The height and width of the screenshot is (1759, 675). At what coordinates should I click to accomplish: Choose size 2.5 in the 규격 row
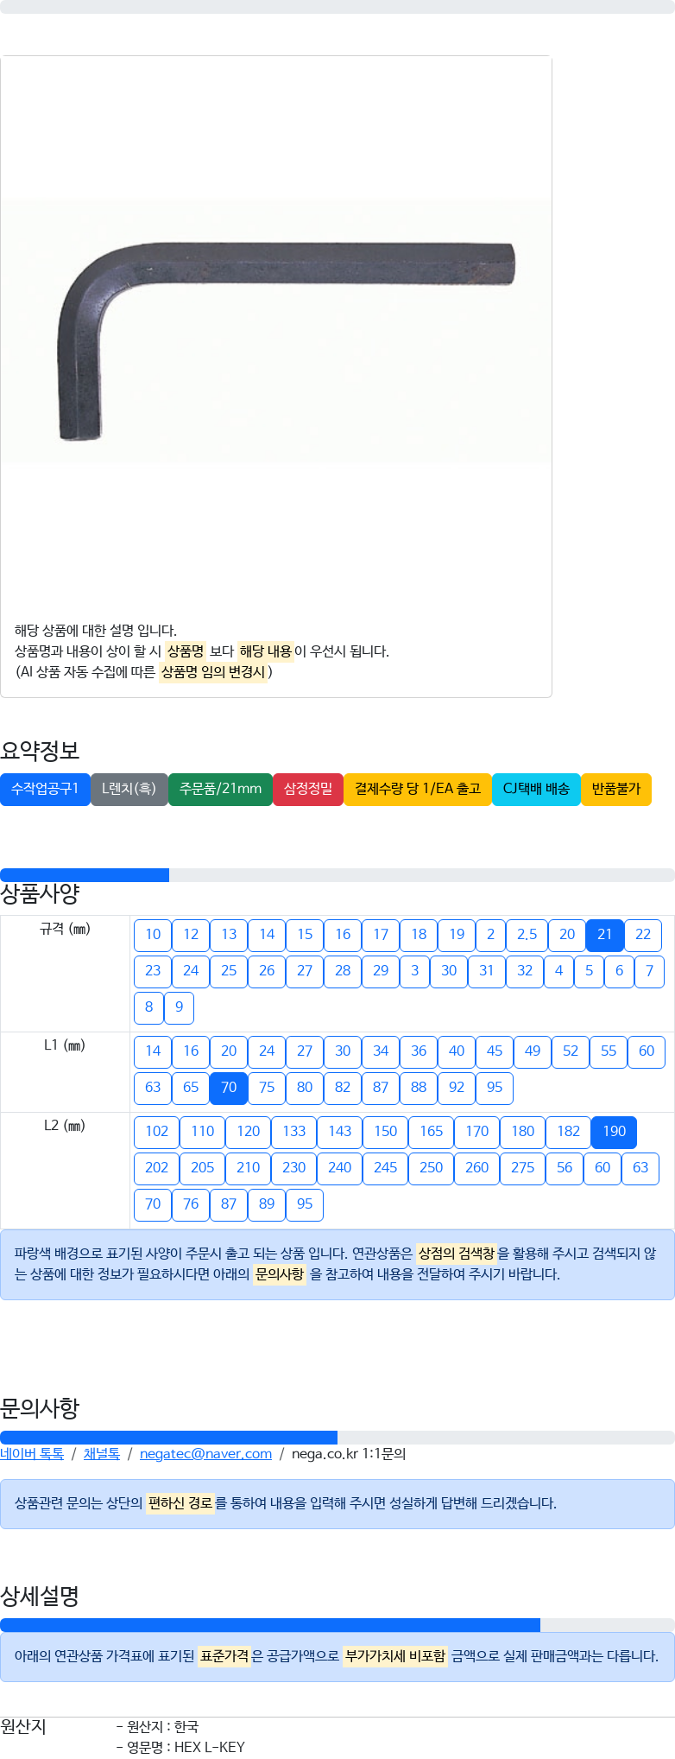(x=527, y=935)
